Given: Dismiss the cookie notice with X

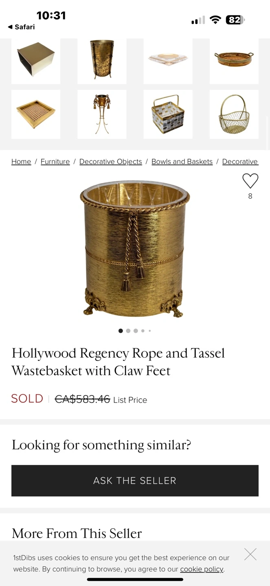Looking at the screenshot, I should (250, 554).
